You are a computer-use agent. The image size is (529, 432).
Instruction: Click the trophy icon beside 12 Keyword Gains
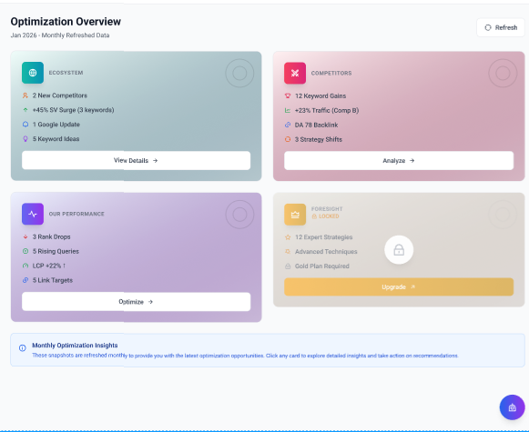pyautogui.click(x=288, y=96)
